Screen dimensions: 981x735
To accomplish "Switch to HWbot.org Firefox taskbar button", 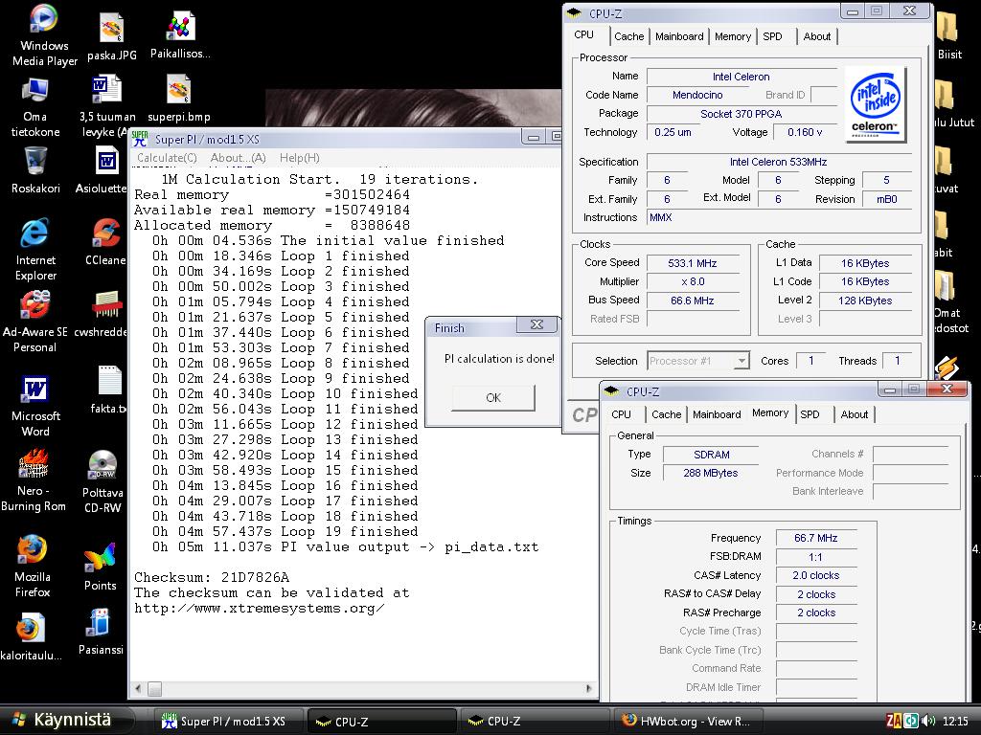I will pos(688,722).
